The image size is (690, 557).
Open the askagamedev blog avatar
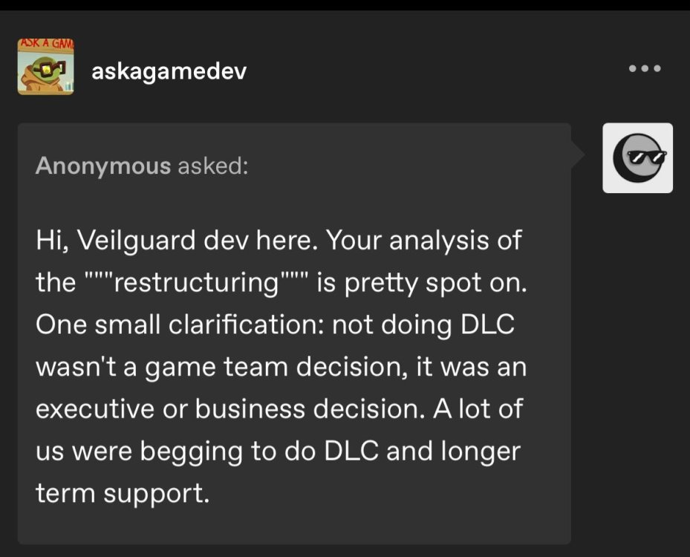pos(45,68)
